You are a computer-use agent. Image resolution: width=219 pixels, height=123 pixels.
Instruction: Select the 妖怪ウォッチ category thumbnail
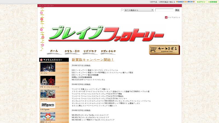48,116
